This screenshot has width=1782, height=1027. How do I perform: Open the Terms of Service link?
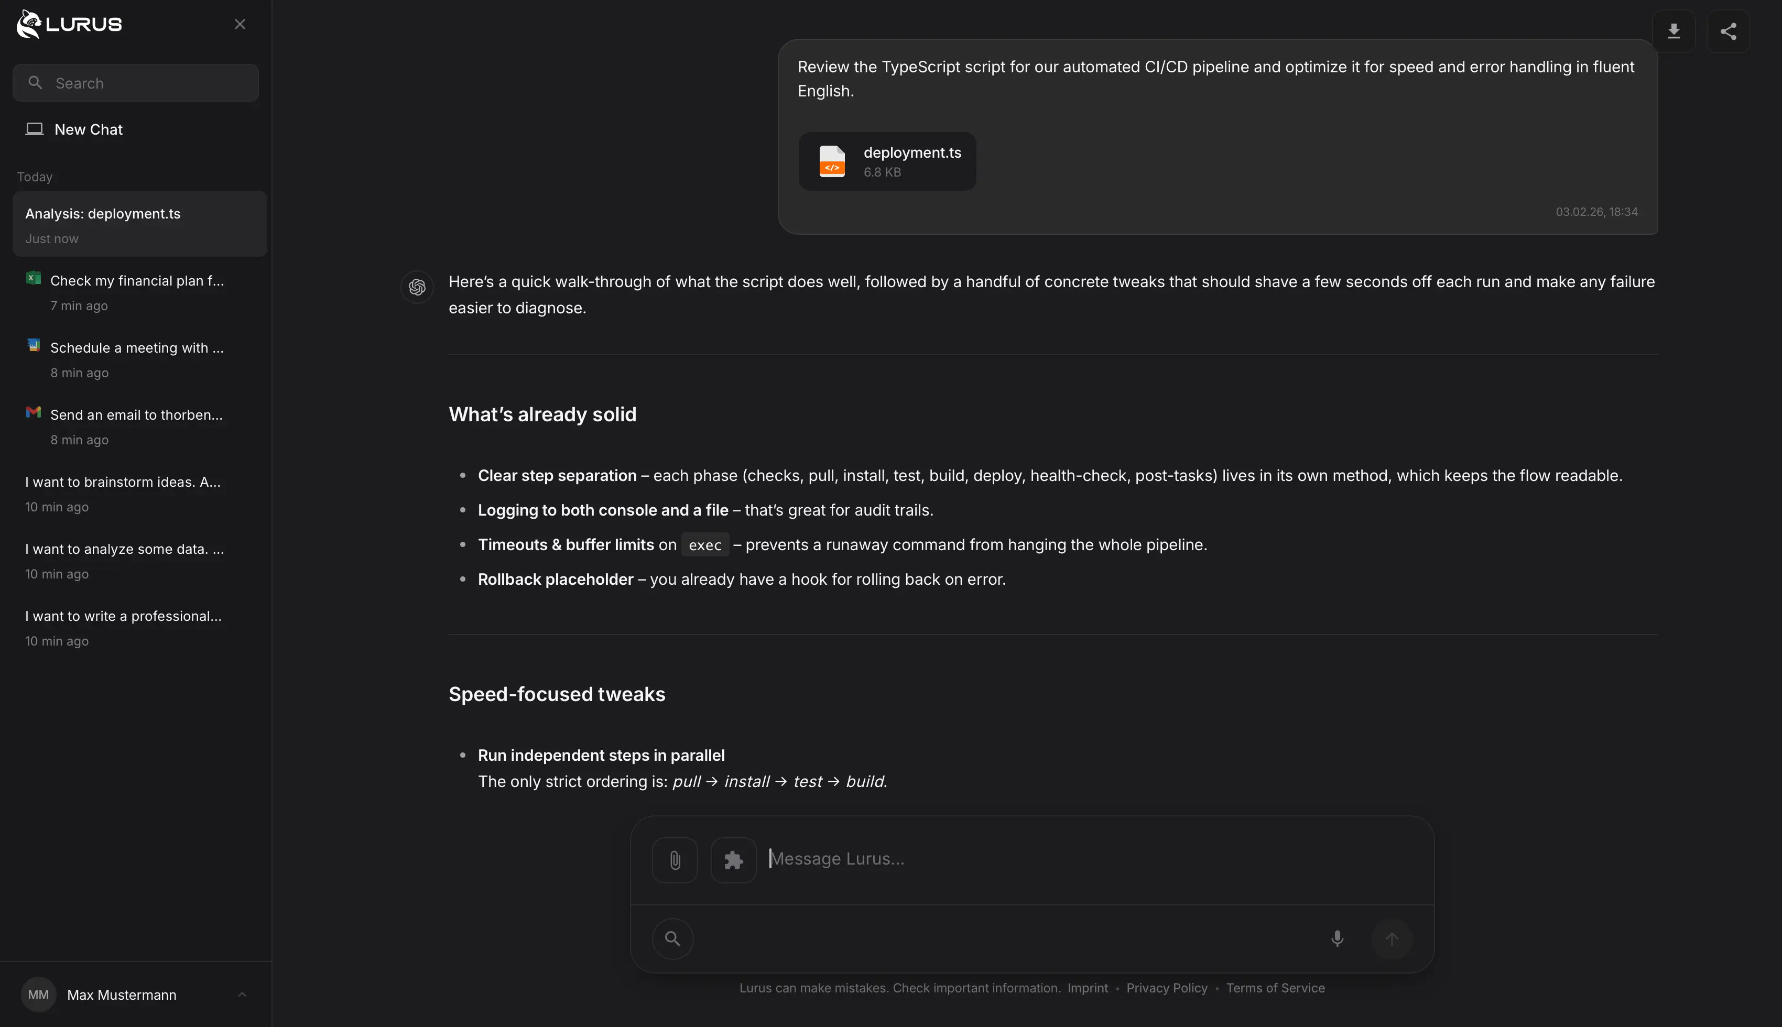pos(1275,988)
